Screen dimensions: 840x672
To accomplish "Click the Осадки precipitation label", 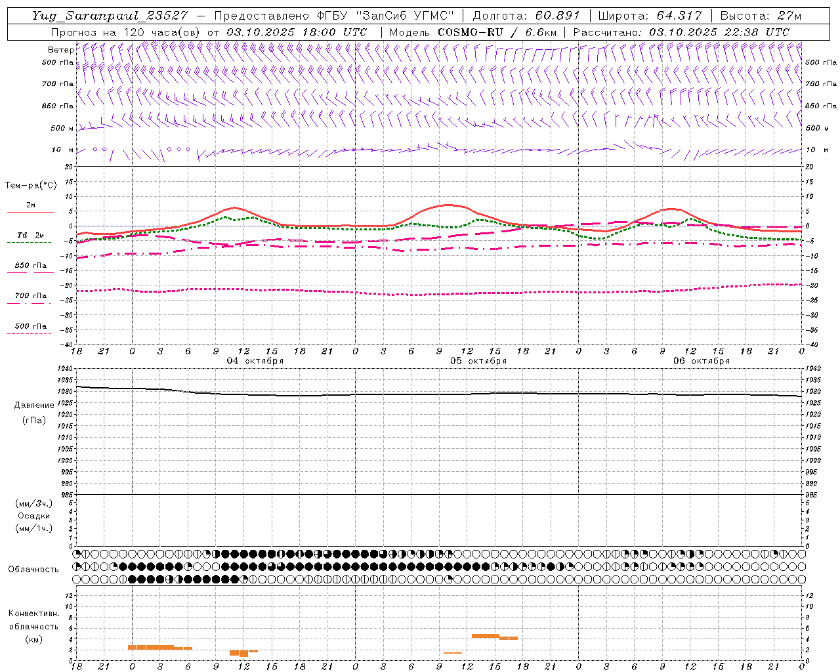I will (x=34, y=516).
